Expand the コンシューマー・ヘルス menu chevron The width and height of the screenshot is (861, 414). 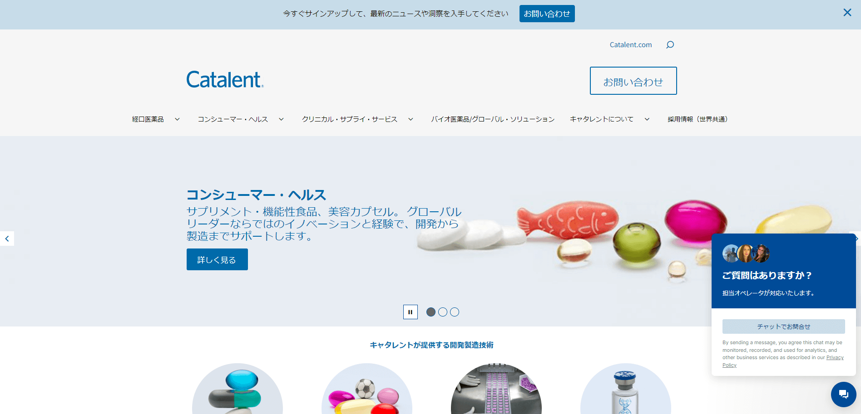tap(281, 119)
